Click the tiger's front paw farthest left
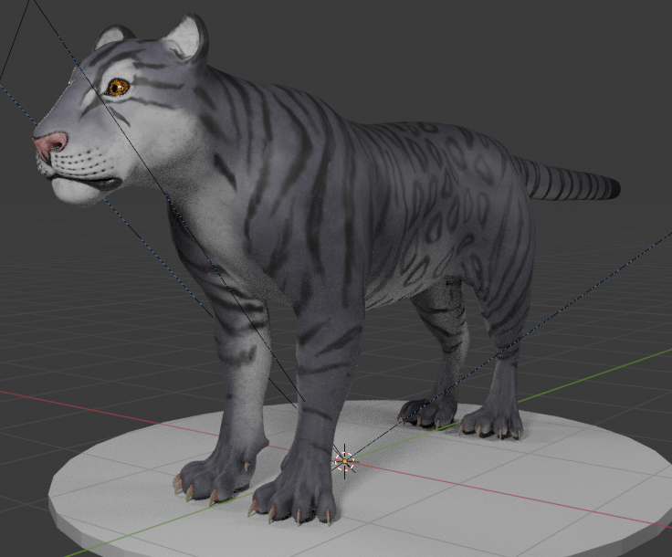Screen dimensions: 672x557 (208, 477)
